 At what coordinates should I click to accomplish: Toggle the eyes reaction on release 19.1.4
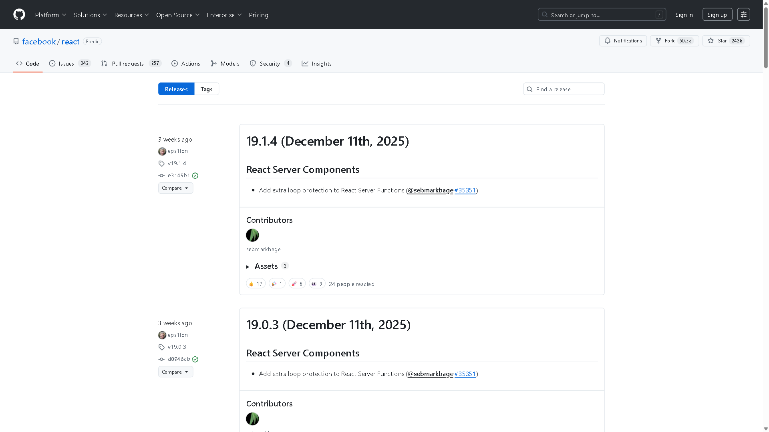317,283
